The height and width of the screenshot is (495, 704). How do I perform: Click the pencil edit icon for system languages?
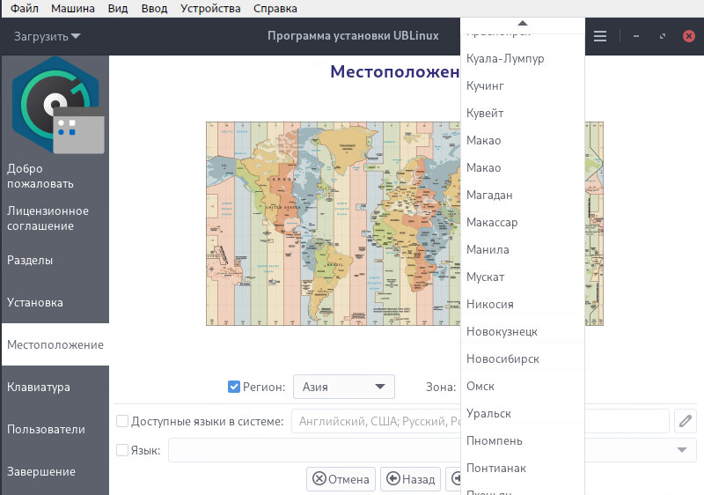(686, 421)
